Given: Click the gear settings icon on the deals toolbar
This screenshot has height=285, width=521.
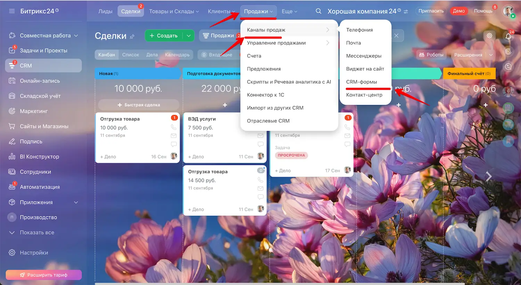Looking at the screenshot, I should click(489, 36).
